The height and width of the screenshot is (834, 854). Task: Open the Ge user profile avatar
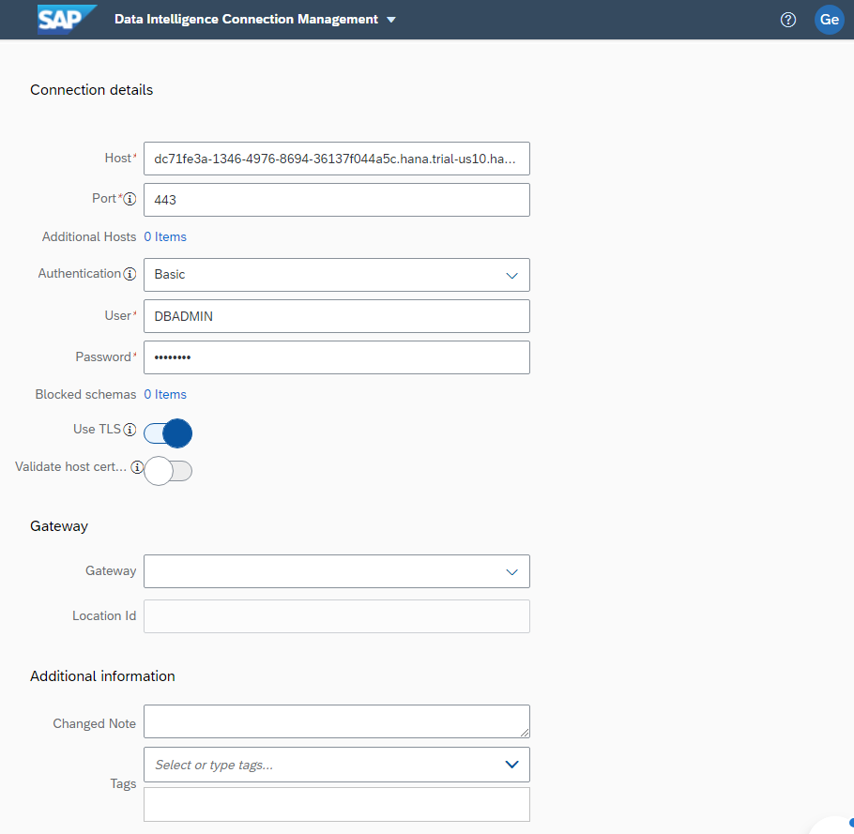(x=829, y=20)
